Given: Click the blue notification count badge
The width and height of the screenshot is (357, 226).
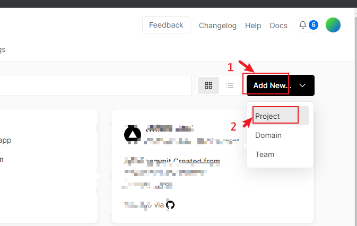Looking at the screenshot, I should point(314,25).
